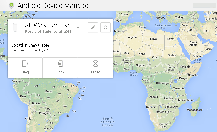Click the SE Walkman Live device name
Image resolution: width=217 pixels, height=132 pixels.
click(48, 25)
